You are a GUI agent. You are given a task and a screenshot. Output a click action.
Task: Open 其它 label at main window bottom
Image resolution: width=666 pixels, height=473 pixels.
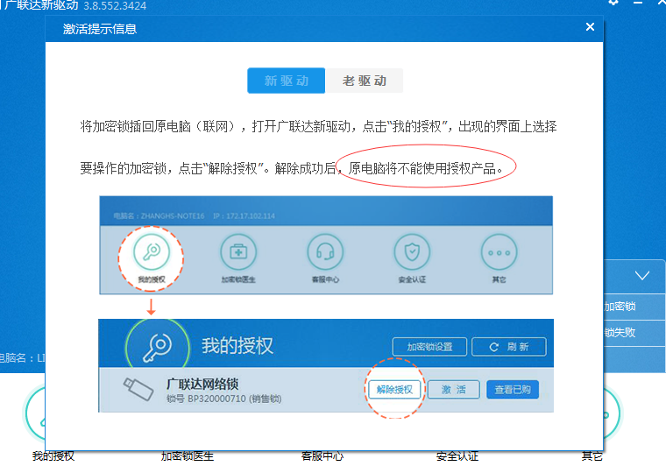coord(592,456)
